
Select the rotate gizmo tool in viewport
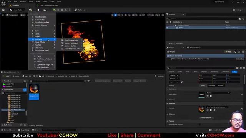tap(119, 15)
